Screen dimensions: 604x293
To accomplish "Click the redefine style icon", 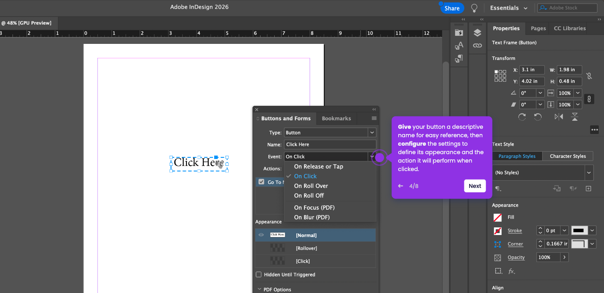I will click(x=557, y=188).
